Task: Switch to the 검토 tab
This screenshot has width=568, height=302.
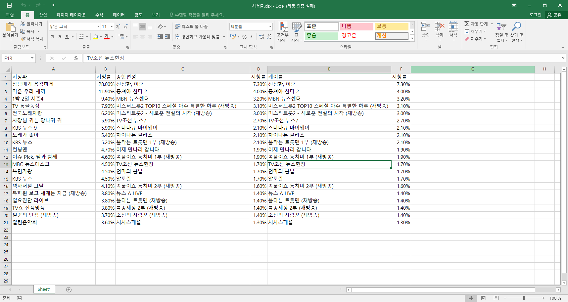Action: click(138, 15)
